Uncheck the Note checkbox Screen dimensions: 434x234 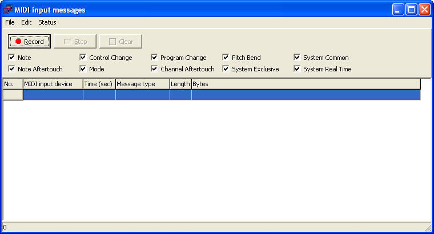coord(11,58)
